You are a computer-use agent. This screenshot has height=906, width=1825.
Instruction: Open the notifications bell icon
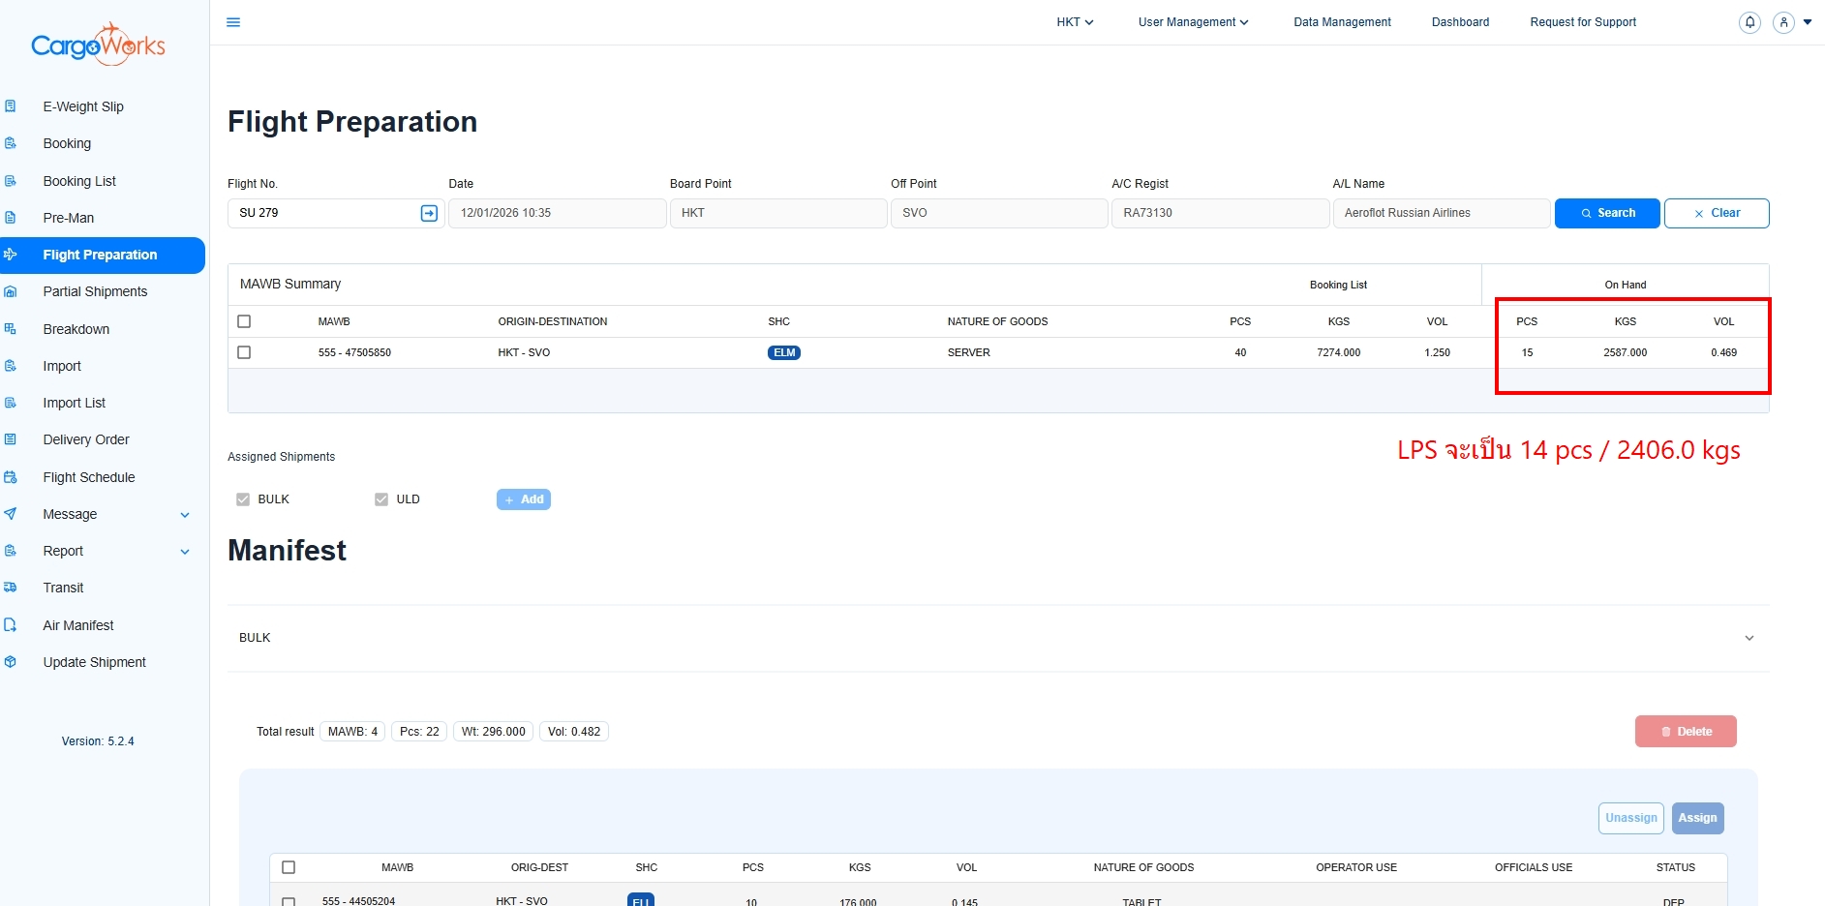pos(1749,22)
